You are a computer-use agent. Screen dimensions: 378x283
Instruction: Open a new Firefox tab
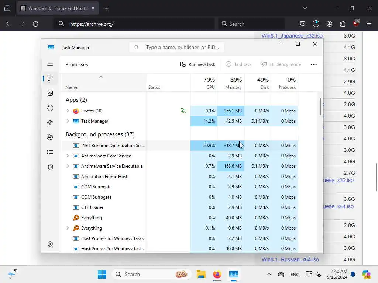pyautogui.click(x=107, y=8)
